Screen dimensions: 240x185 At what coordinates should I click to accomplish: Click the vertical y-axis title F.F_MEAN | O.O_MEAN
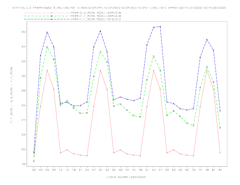pos(12,95)
